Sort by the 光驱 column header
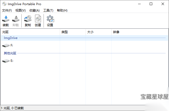This screenshot has height=111, width=169. [30, 32]
